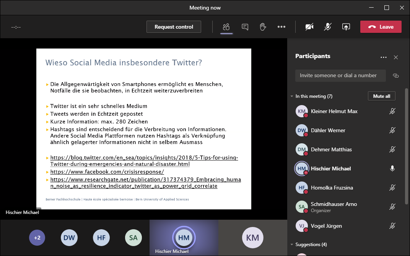The width and height of the screenshot is (410, 256).
Task: Expand the Suggestions section
Action: coord(292,245)
